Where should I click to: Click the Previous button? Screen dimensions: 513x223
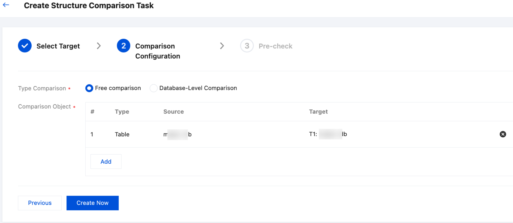click(x=40, y=203)
